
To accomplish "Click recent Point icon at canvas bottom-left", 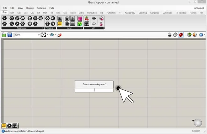I will tap(9, 126).
